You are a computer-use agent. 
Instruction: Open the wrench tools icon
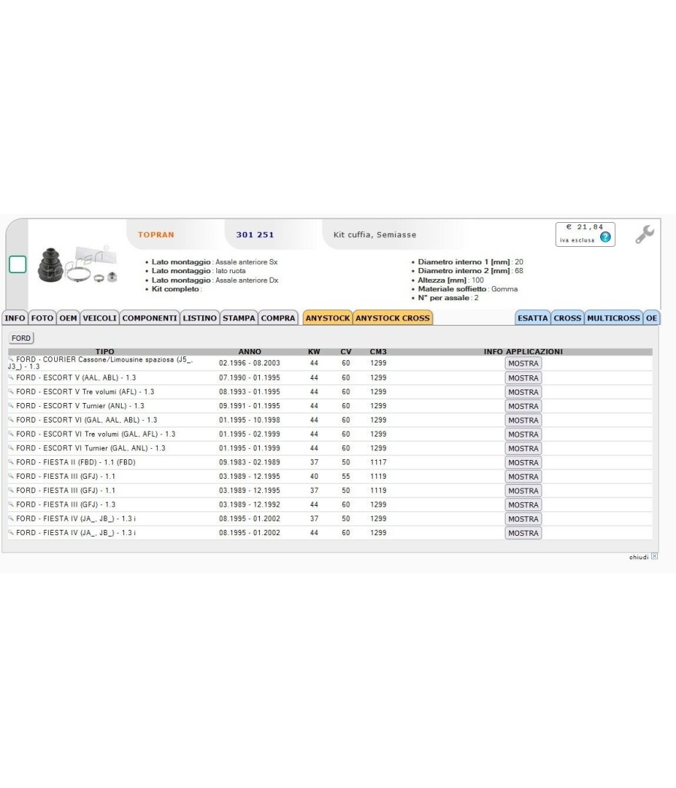pyautogui.click(x=644, y=234)
